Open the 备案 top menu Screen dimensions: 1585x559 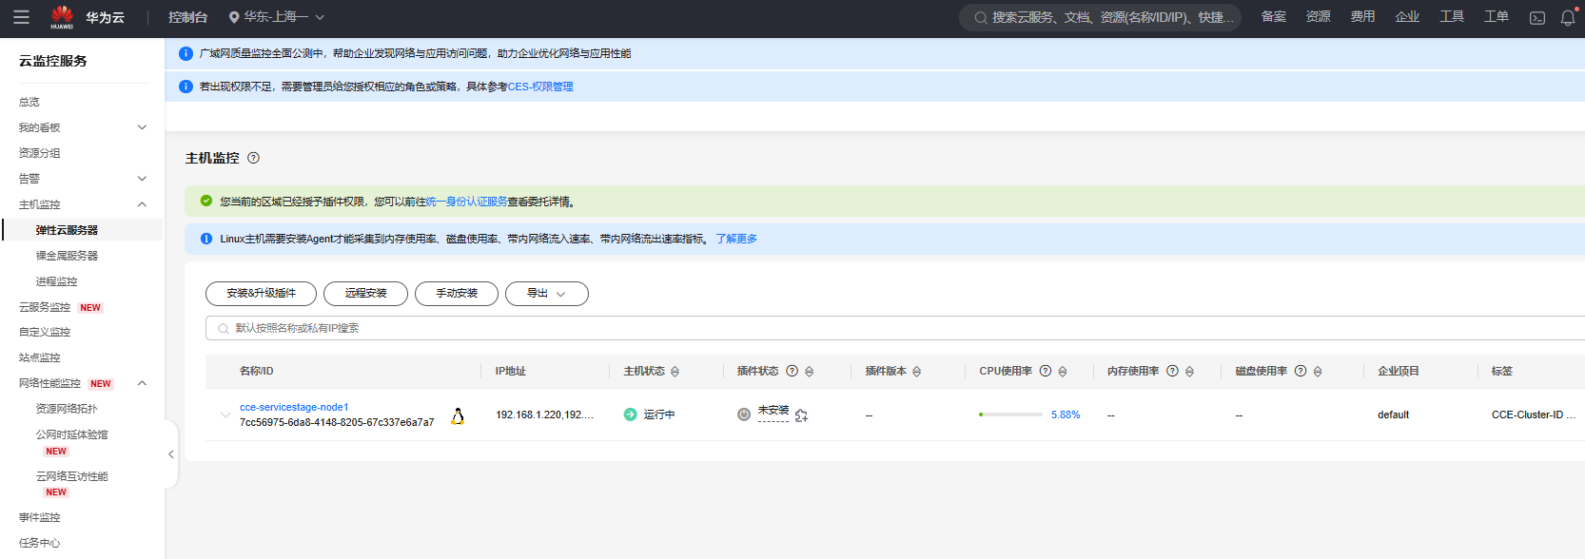(x=1274, y=17)
